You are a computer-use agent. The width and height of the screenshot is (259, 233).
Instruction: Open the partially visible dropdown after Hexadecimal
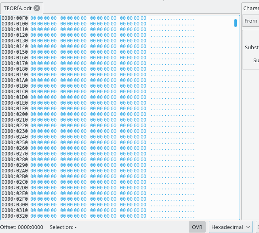point(257,227)
